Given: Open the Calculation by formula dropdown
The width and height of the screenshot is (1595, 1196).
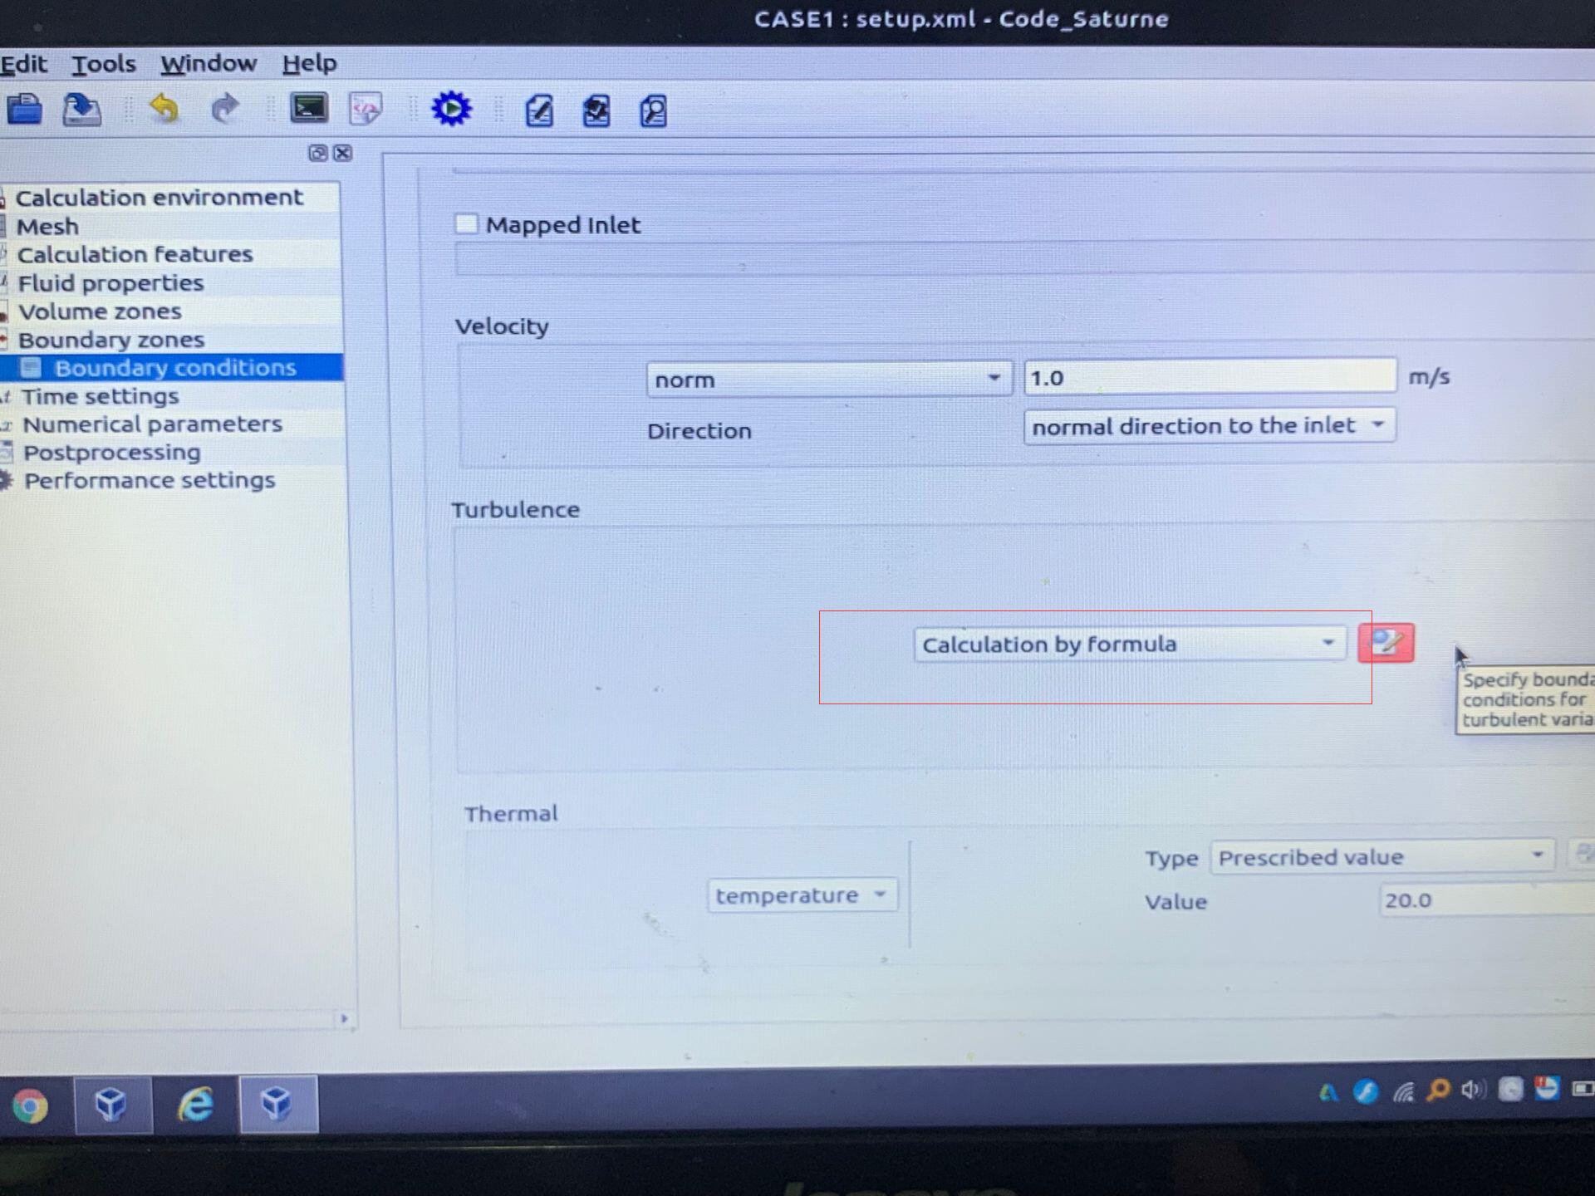Looking at the screenshot, I should [1129, 645].
